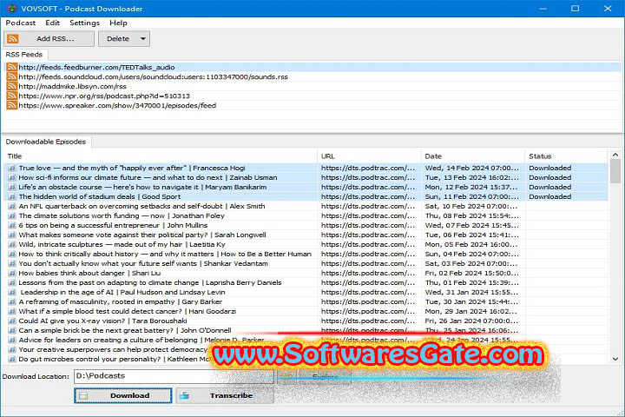The image size is (625, 417).
Task: Click the audio icon of '6 tips on being' episode
Action: click(12, 226)
